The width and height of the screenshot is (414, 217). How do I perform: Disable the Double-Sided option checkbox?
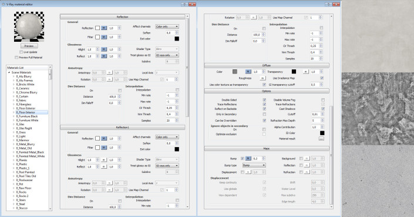[x=264, y=100]
